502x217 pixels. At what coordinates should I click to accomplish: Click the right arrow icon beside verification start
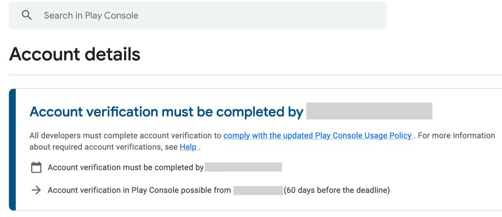point(36,190)
